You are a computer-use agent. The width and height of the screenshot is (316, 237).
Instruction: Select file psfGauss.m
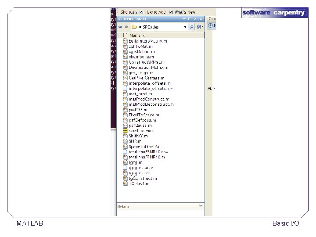[x=140, y=126]
